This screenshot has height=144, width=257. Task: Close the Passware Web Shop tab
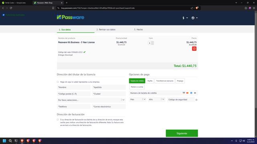coord(61,3)
